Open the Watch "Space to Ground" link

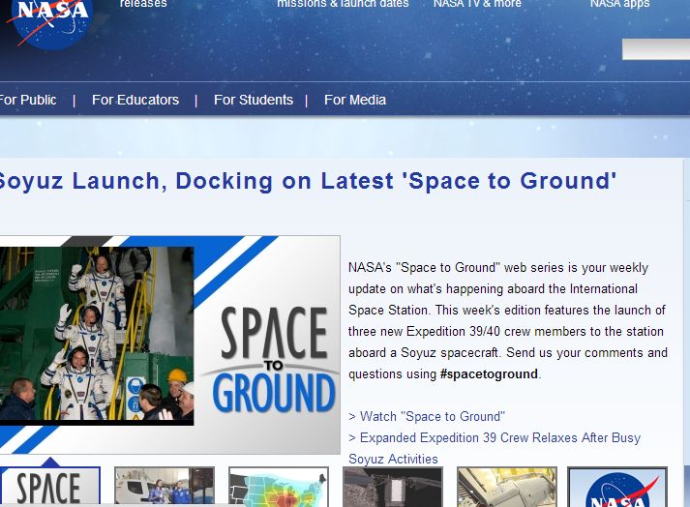coord(427,416)
